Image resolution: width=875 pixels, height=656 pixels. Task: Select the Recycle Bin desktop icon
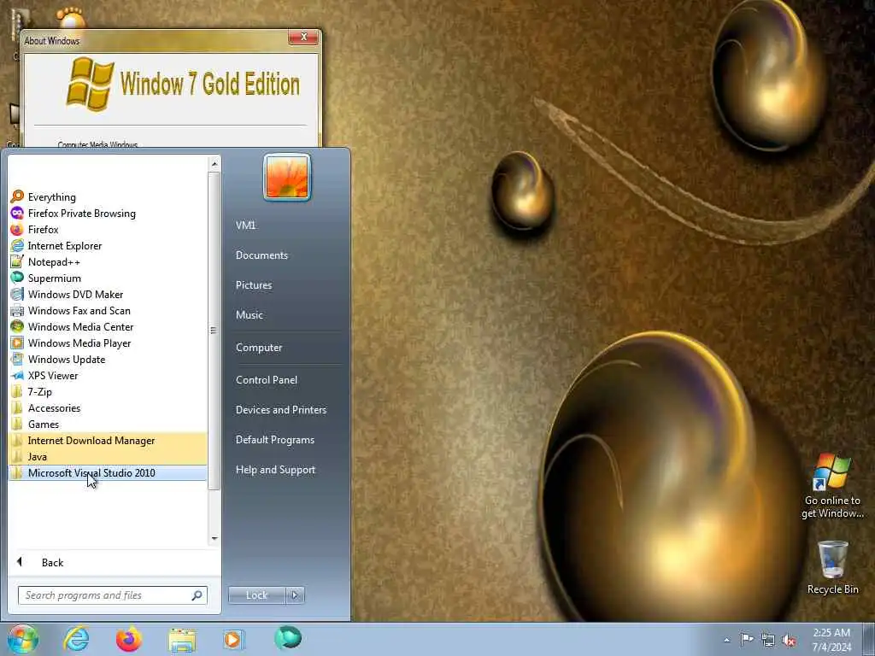833,567
